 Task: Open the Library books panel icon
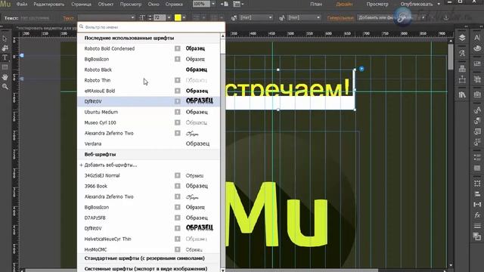coord(462,94)
